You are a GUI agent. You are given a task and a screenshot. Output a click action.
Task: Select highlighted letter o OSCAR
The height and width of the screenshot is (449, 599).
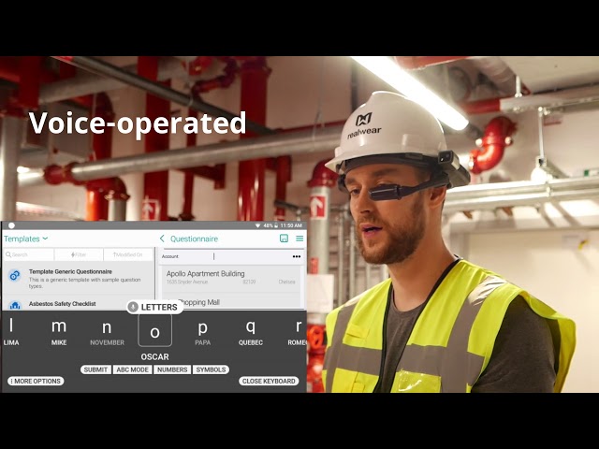(x=154, y=331)
